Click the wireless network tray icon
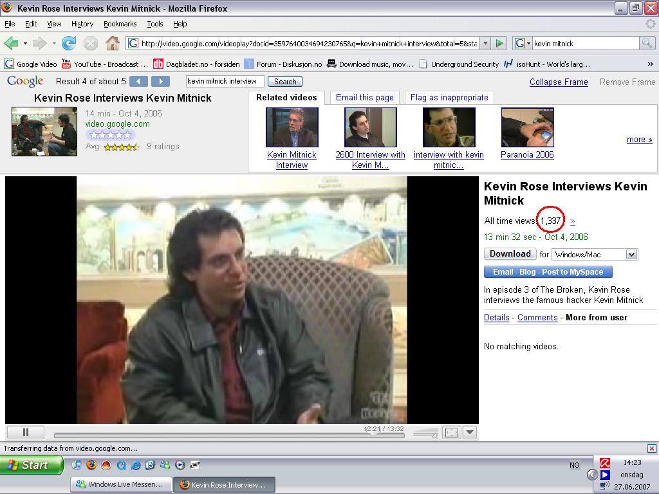 (605, 486)
